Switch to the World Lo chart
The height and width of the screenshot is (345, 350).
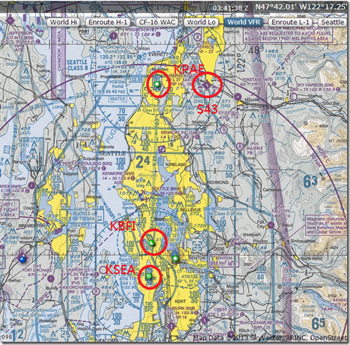click(201, 23)
